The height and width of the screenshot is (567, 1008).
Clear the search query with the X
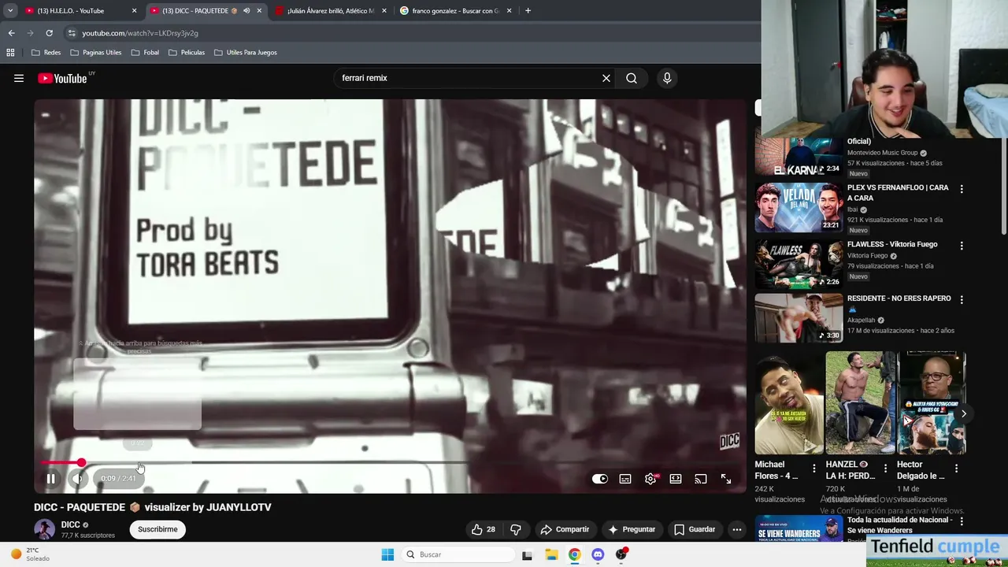coord(606,78)
